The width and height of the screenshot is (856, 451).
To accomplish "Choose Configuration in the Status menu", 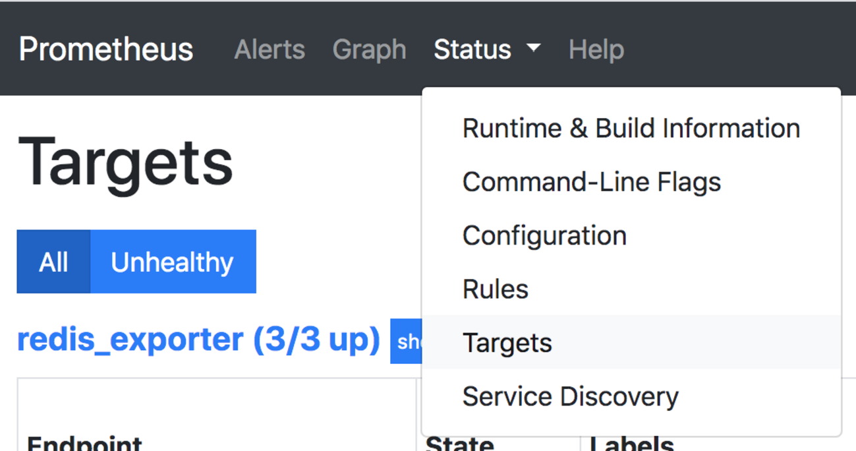I will [544, 235].
